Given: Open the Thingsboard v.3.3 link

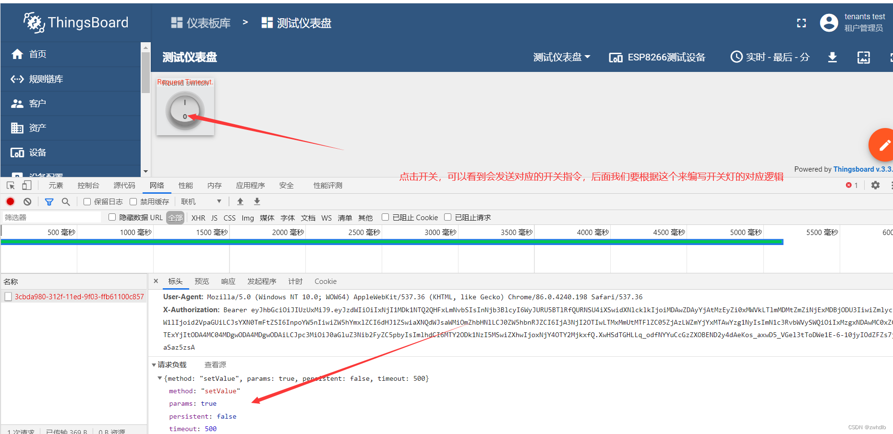Looking at the screenshot, I should (863, 169).
